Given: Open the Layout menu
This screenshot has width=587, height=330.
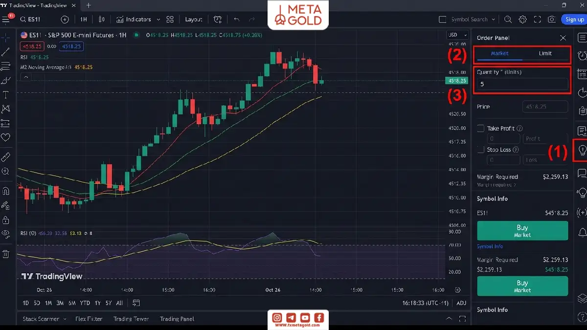Looking at the screenshot, I should point(194,20).
